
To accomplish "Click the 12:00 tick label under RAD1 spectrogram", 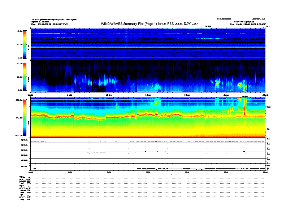I will 148,95.
